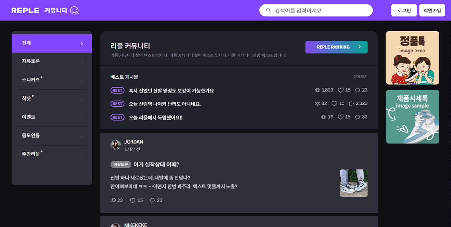Viewport: 451px width, 227px height.
Task: Open the REPLE RANKING button
Action: [x=336, y=47]
